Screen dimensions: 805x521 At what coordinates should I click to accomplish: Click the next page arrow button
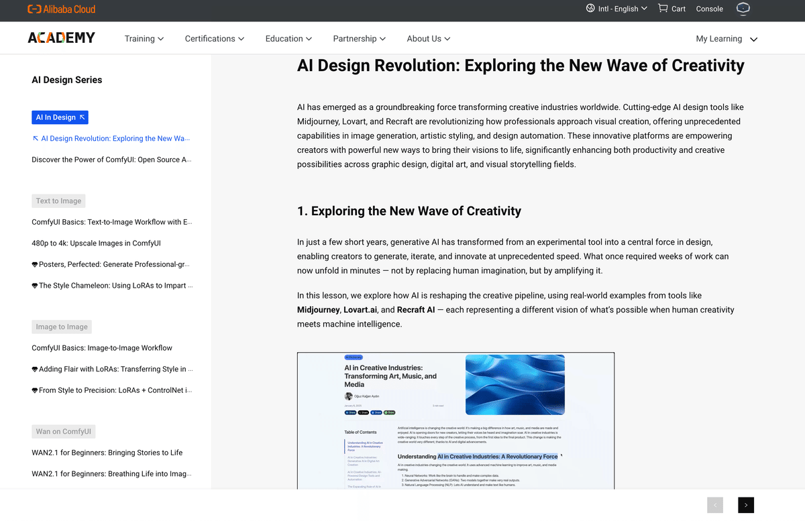click(x=746, y=505)
